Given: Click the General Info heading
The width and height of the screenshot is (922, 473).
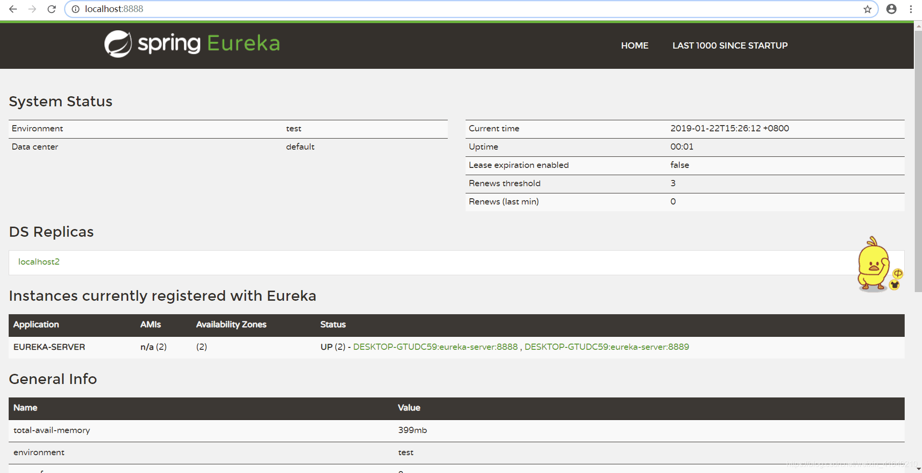Looking at the screenshot, I should point(53,379).
